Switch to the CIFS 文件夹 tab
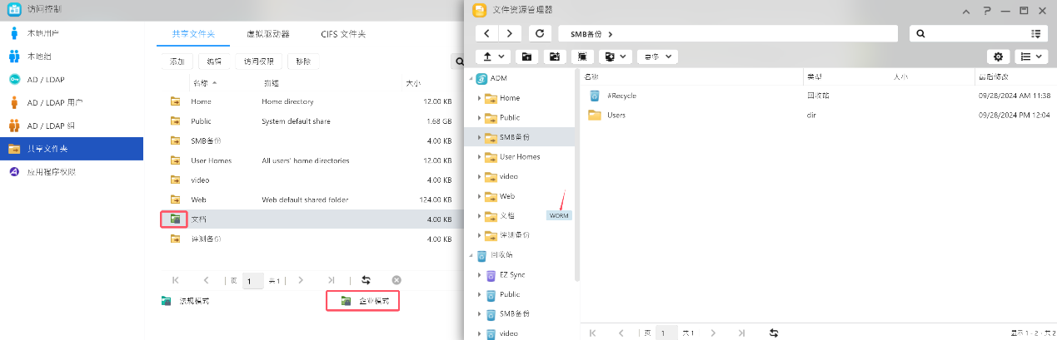This screenshot has width=1057, height=340. pyautogui.click(x=343, y=34)
